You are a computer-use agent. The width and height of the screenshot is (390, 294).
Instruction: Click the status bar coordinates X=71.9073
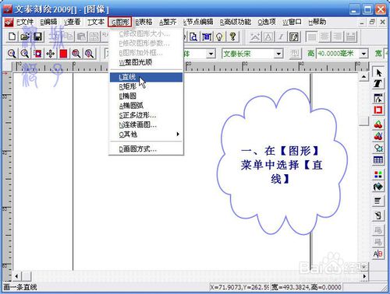pyautogui.click(x=239, y=287)
